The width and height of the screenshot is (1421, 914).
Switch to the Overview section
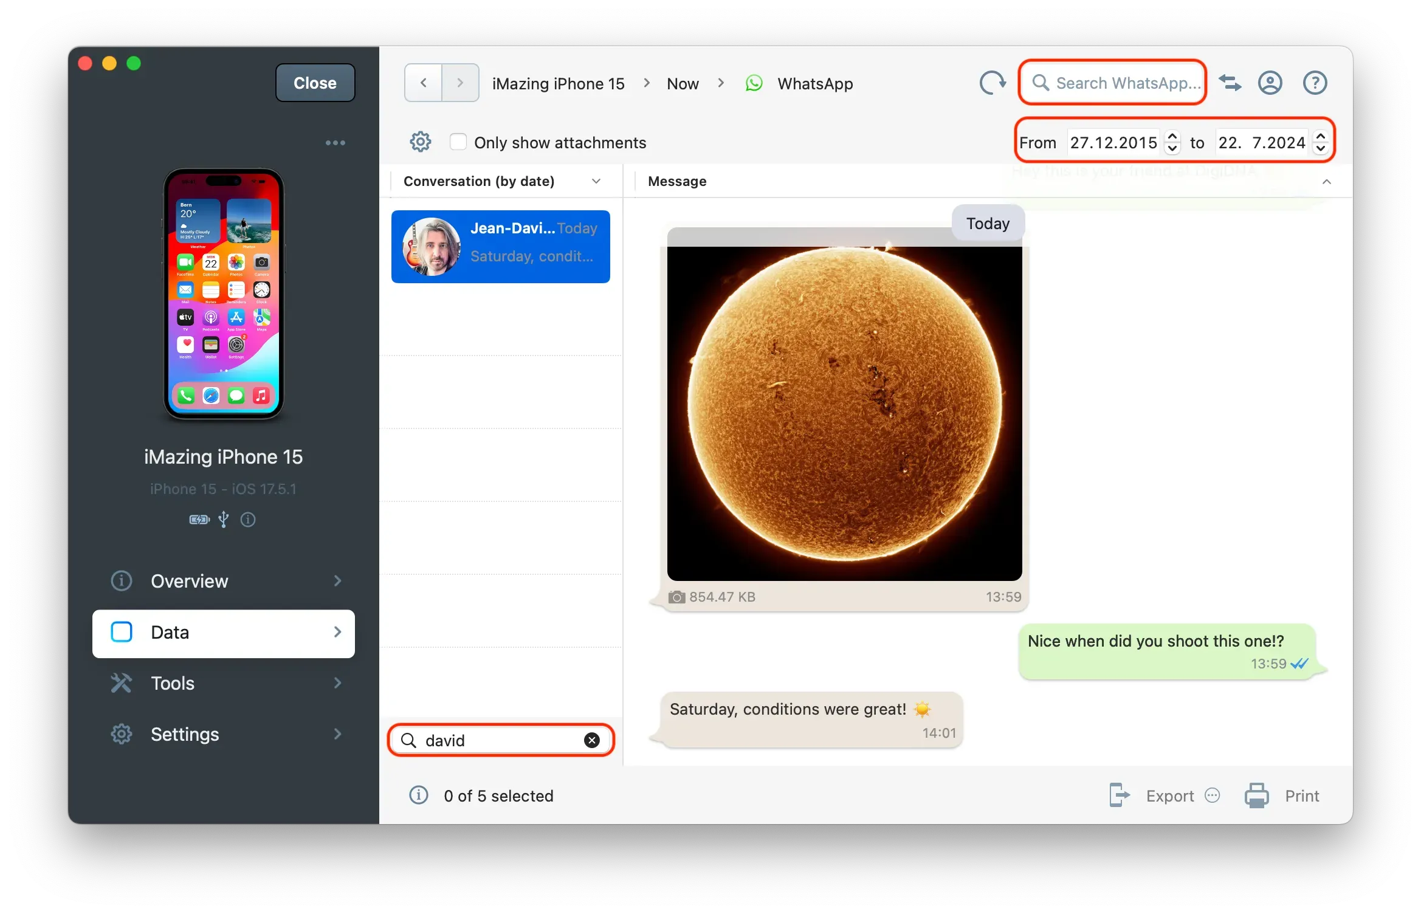(x=223, y=581)
